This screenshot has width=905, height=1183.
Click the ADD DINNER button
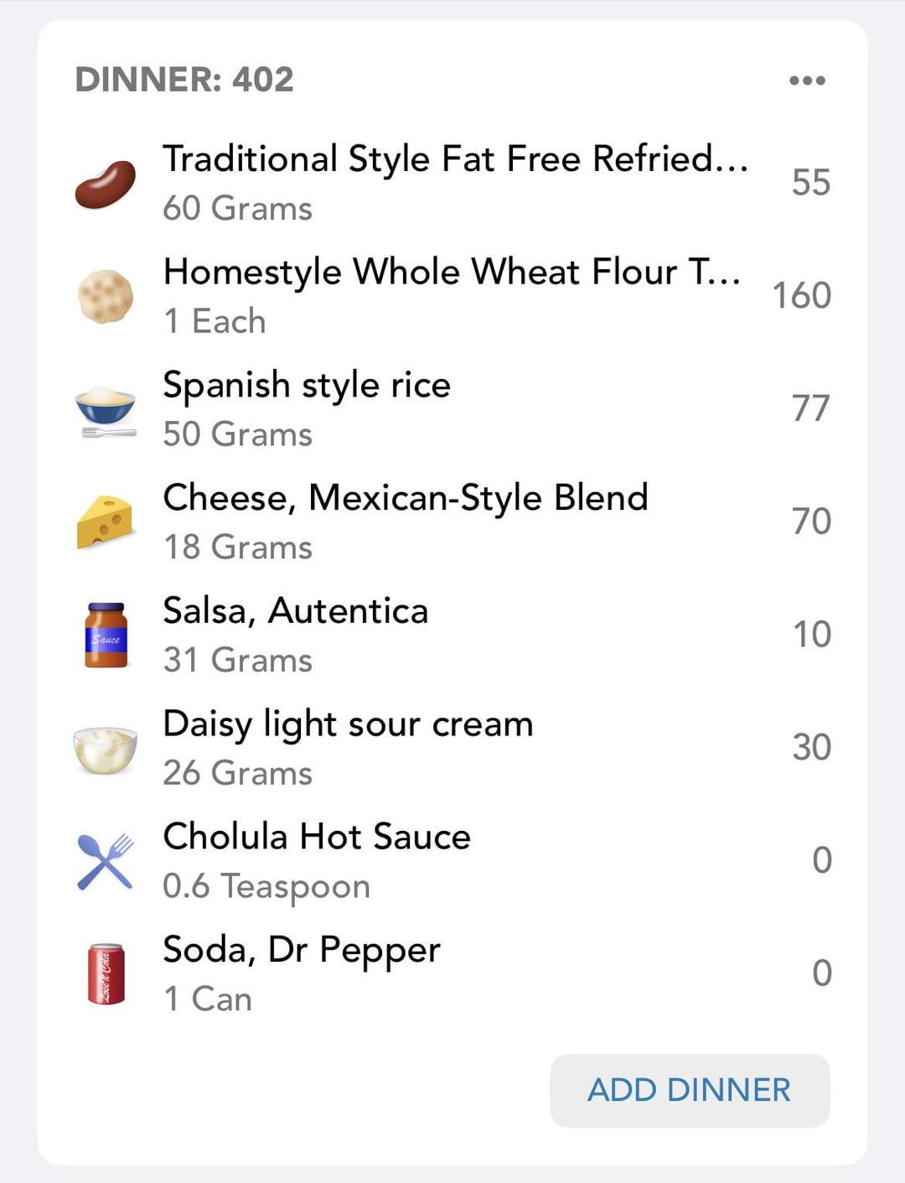coord(690,1090)
